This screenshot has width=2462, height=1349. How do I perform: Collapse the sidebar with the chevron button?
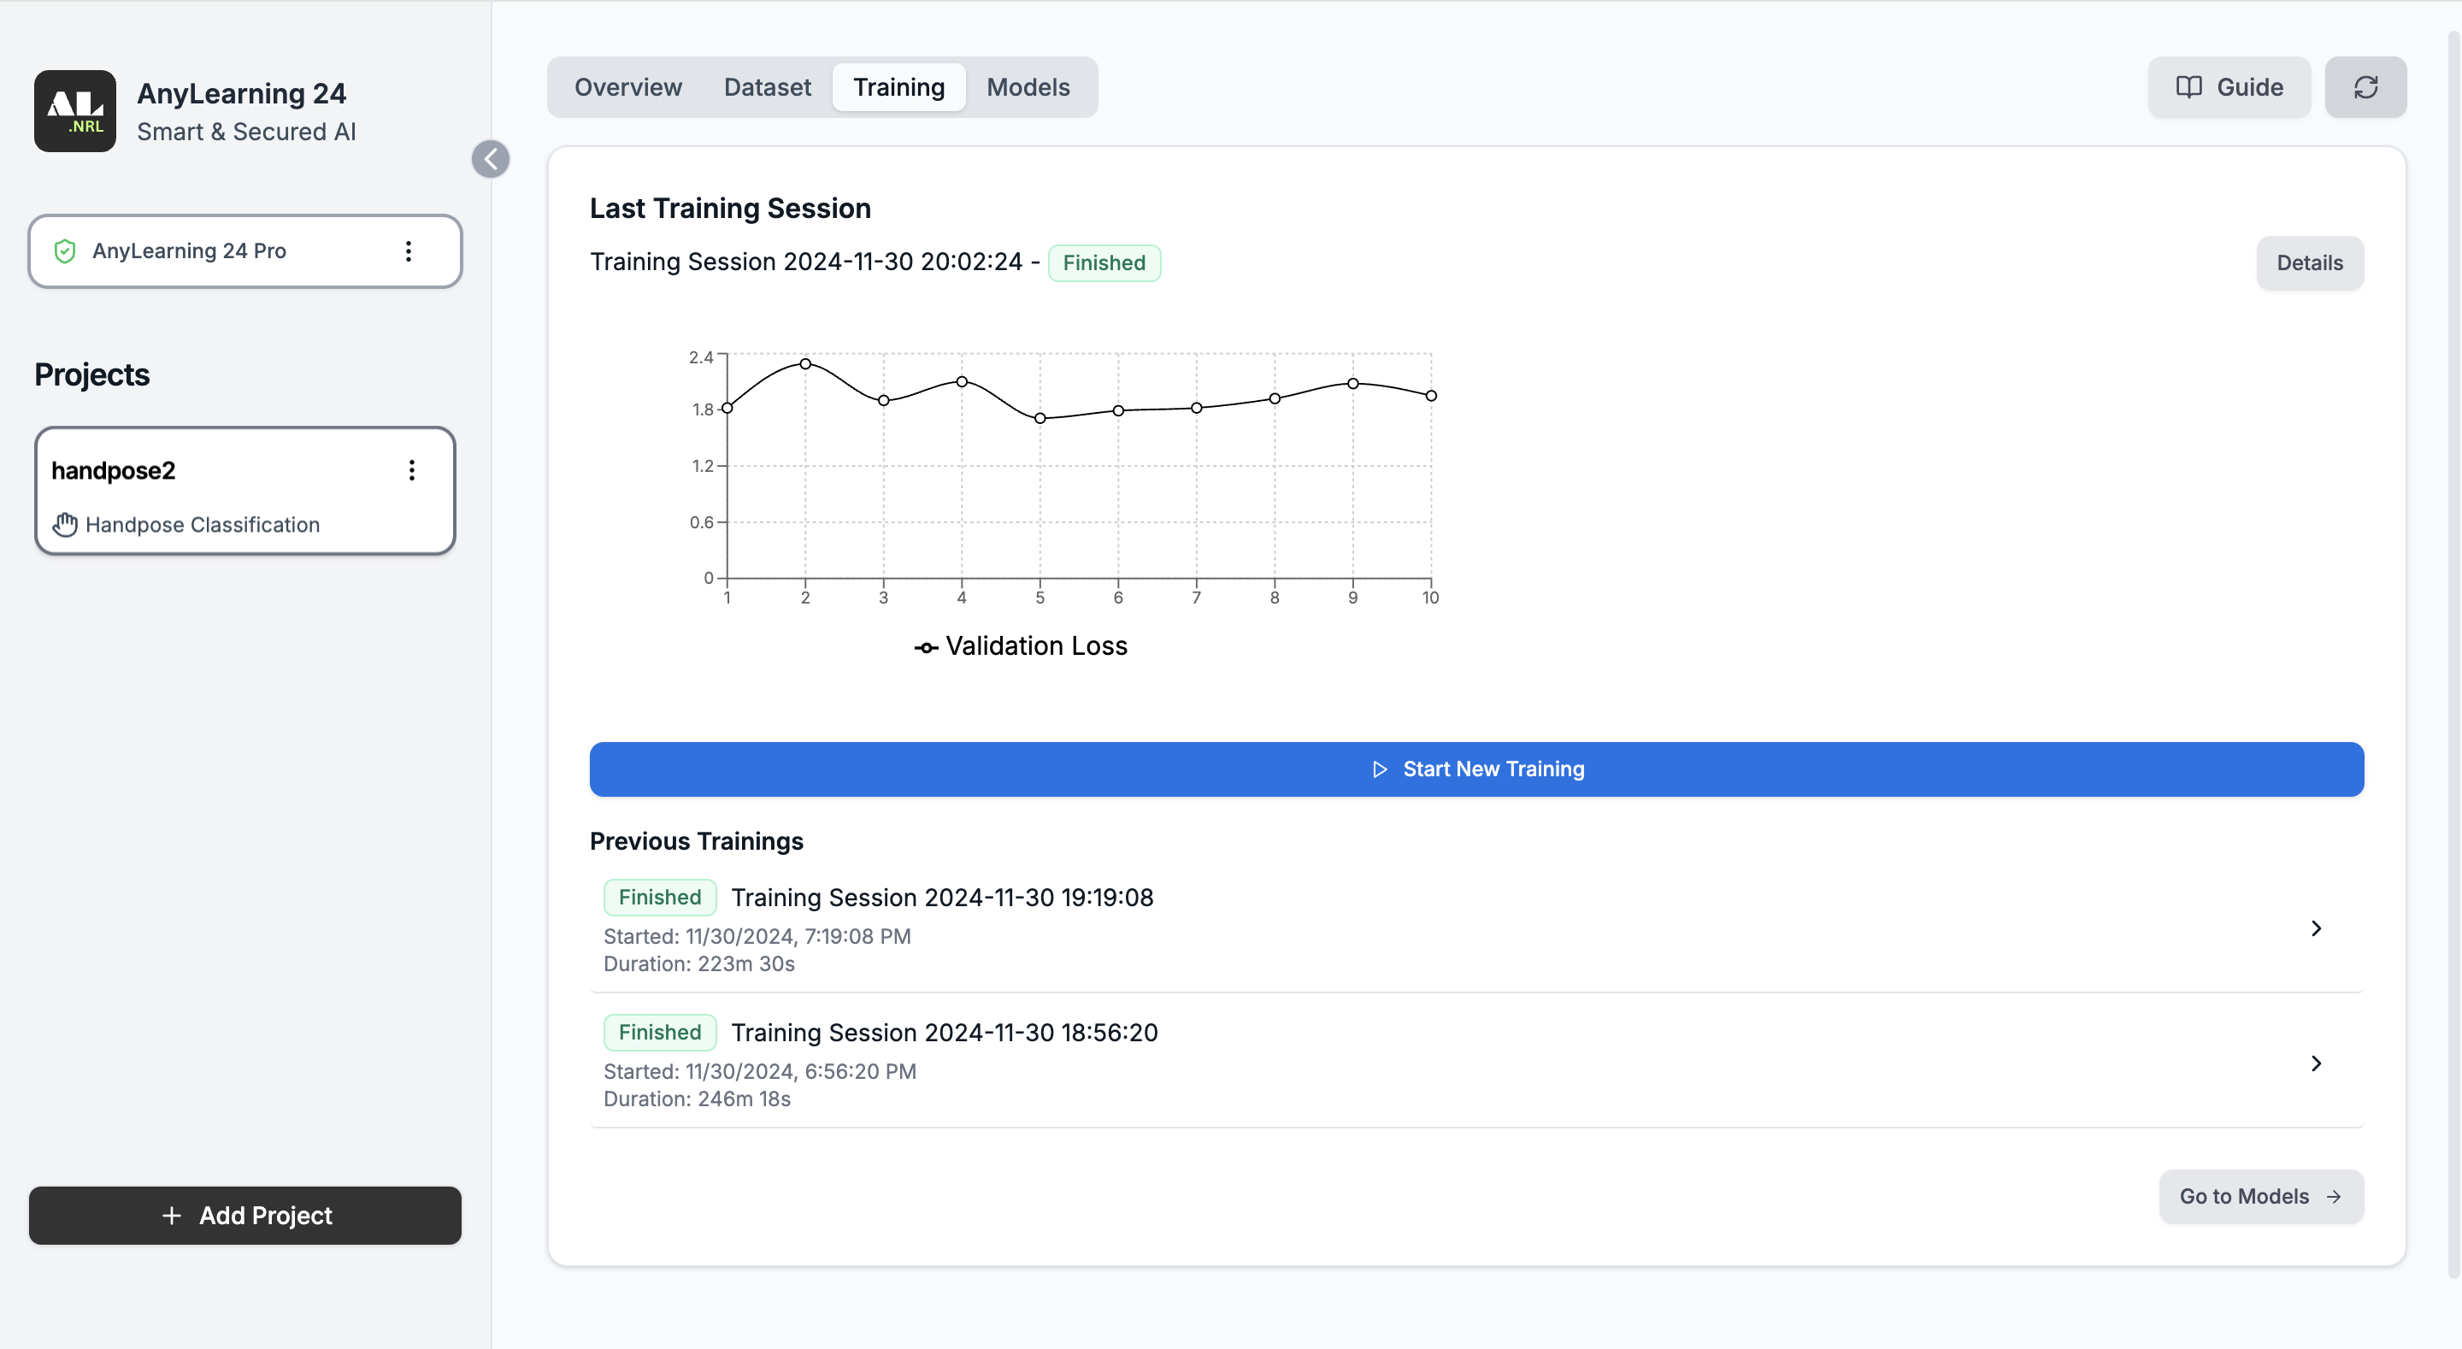click(491, 159)
